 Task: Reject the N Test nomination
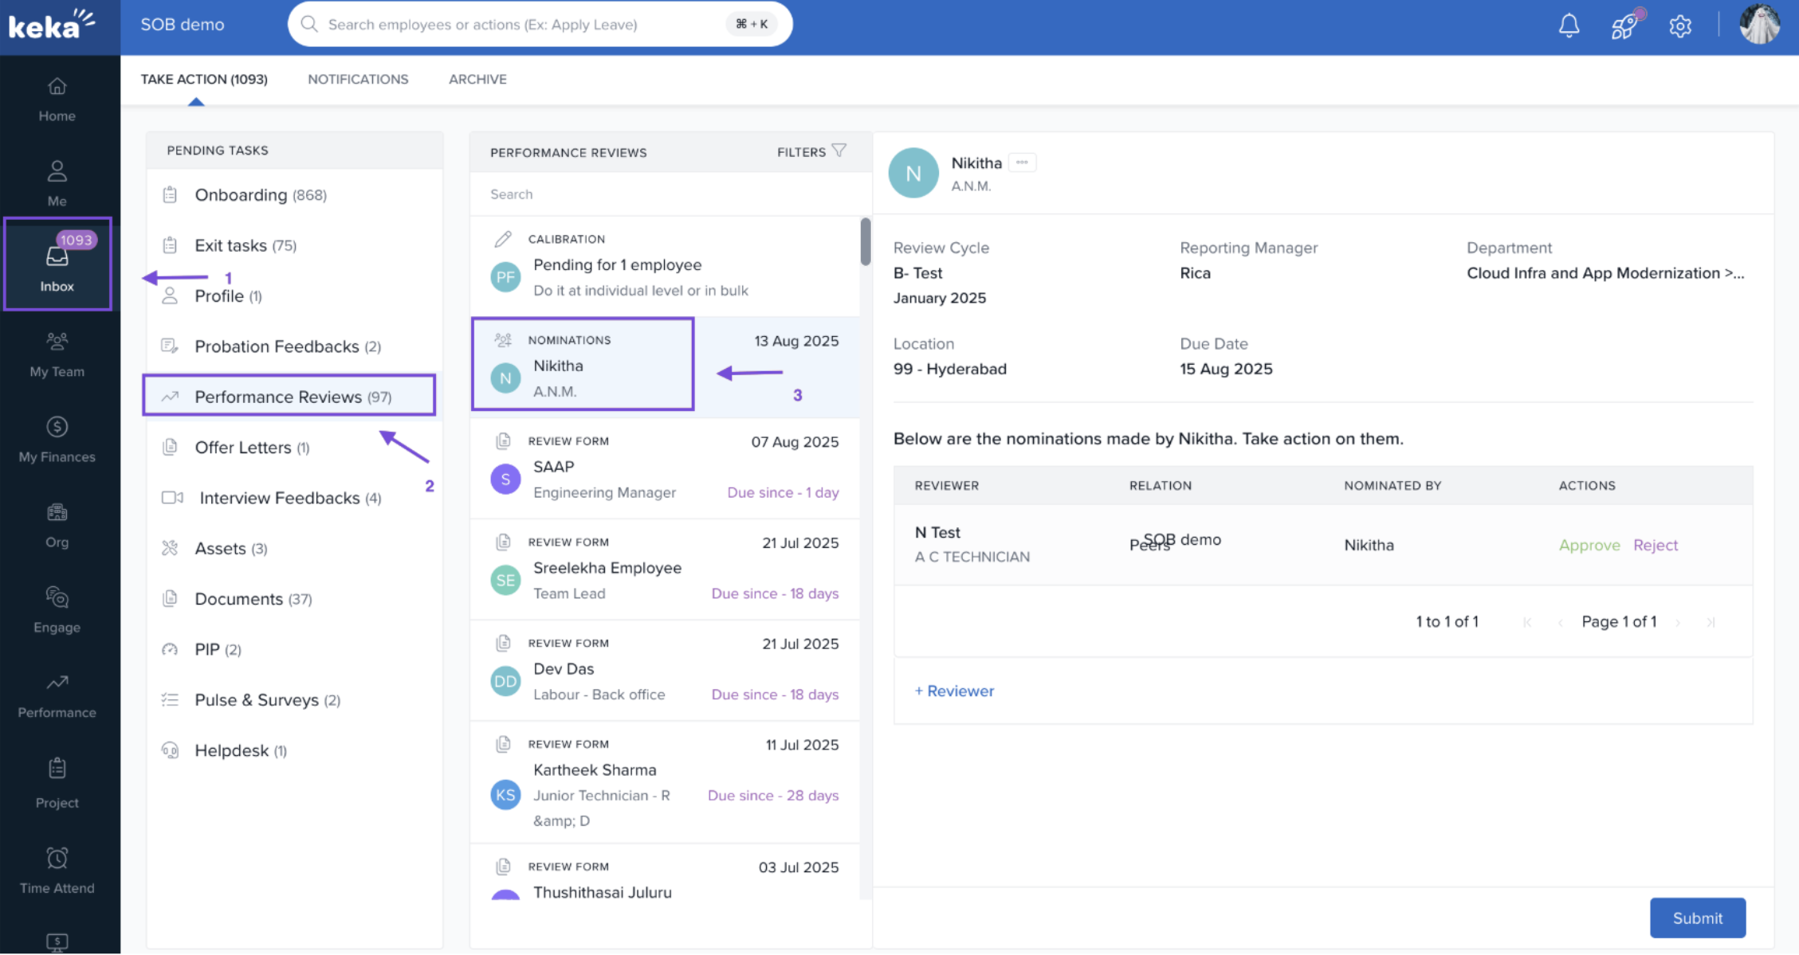[x=1655, y=545]
